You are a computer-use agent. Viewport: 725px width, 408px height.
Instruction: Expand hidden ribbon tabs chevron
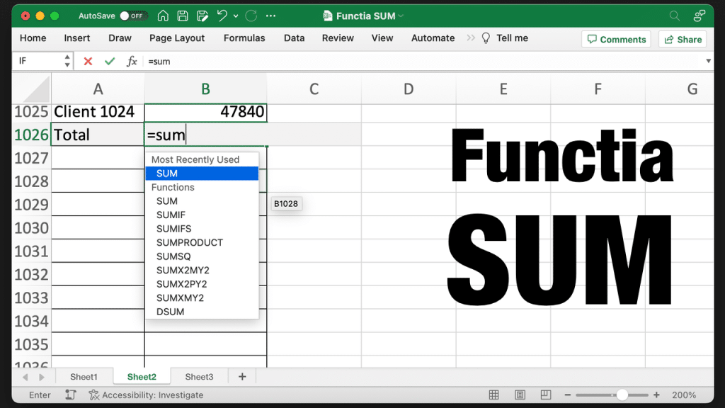pyautogui.click(x=471, y=38)
